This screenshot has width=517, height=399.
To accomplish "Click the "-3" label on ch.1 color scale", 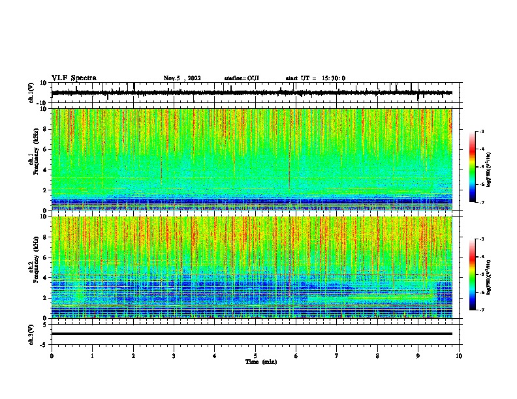I will [x=481, y=131].
